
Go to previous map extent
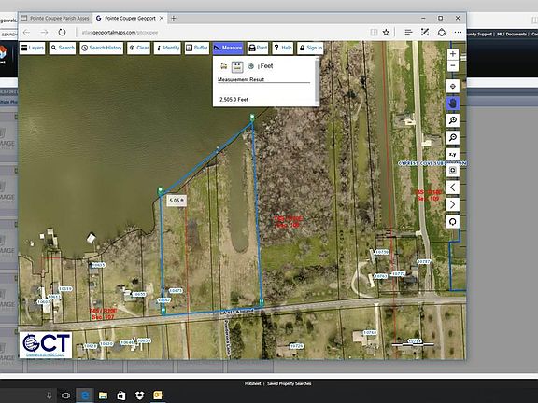[x=453, y=188]
